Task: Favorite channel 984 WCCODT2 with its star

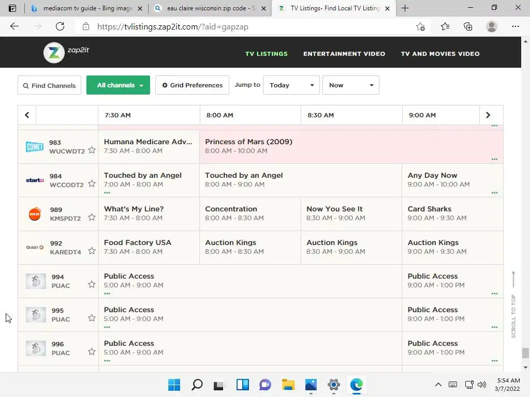Action: click(x=92, y=184)
